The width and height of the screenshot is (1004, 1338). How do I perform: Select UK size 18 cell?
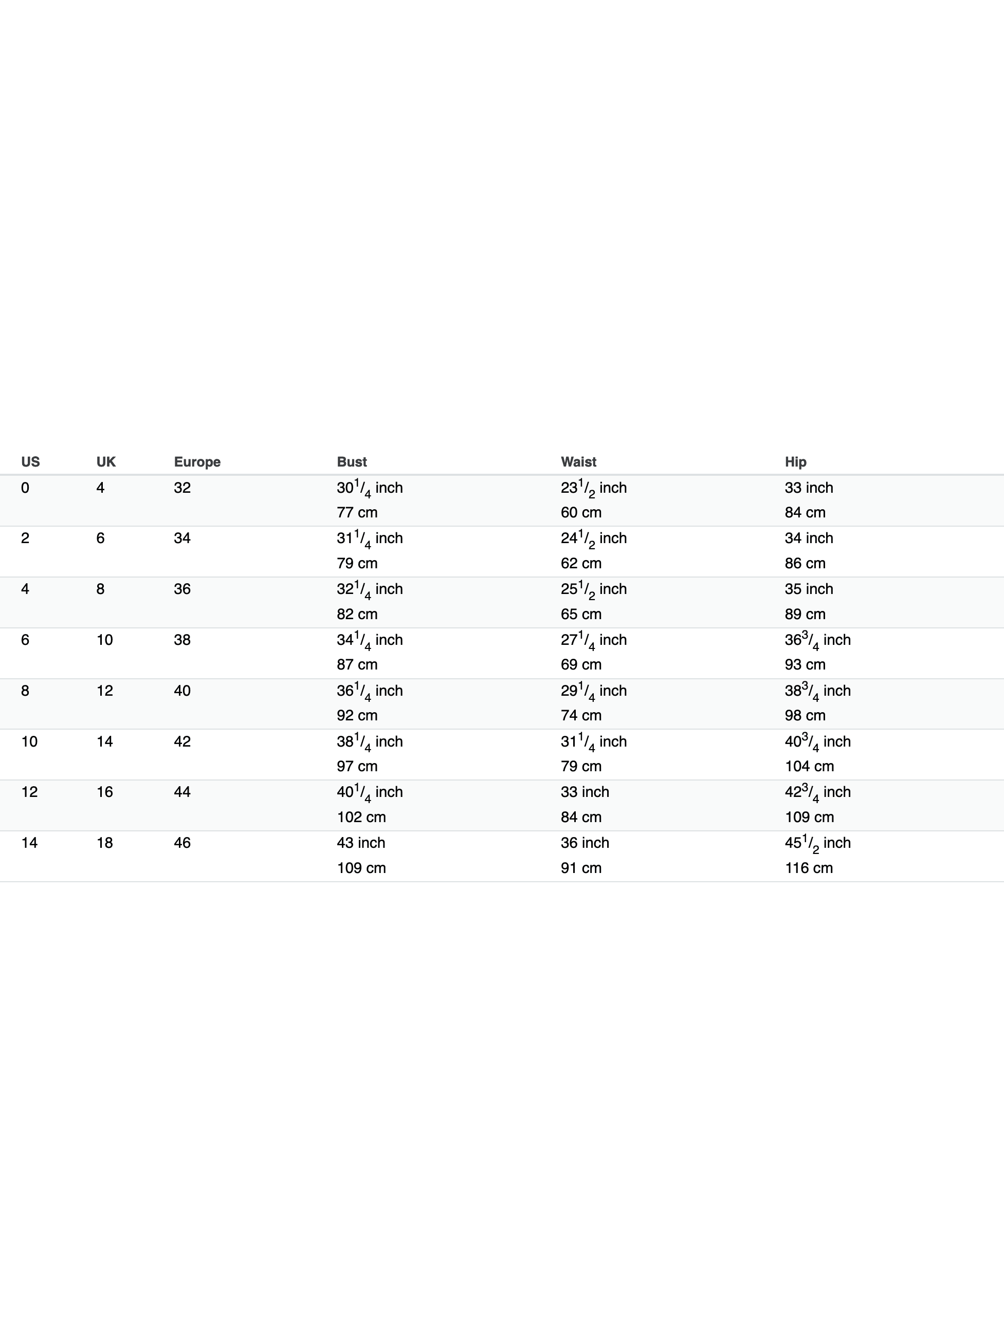pos(105,843)
